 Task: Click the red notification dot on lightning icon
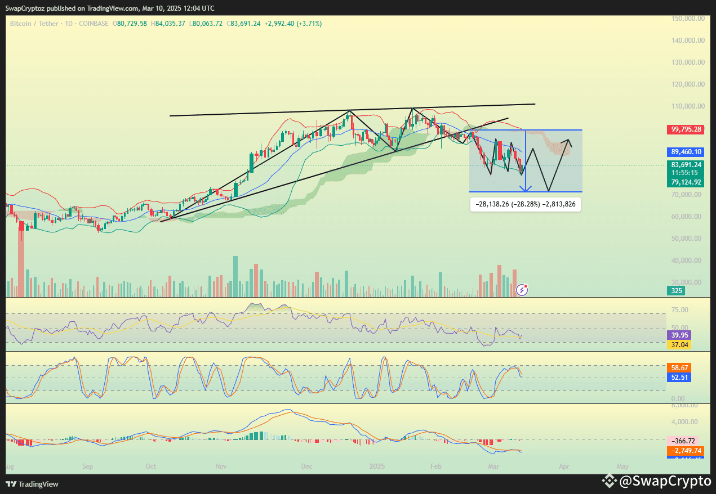(526, 286)
